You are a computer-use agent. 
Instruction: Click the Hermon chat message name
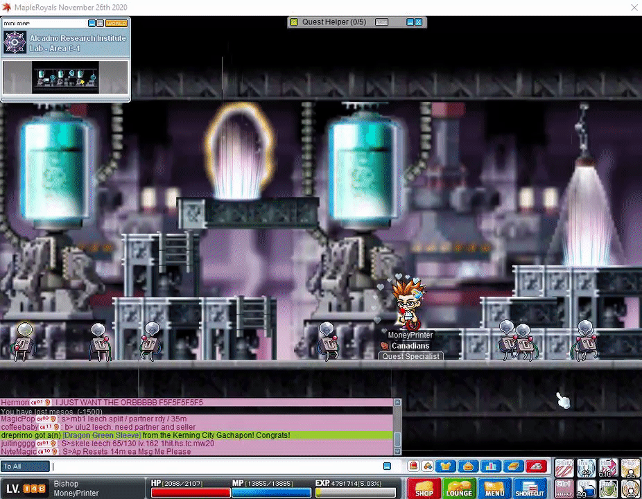(15, 403)
